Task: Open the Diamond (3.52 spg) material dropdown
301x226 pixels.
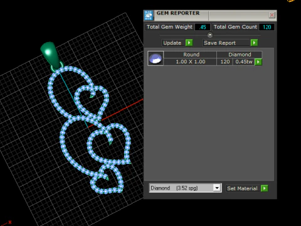Action: 217,188
